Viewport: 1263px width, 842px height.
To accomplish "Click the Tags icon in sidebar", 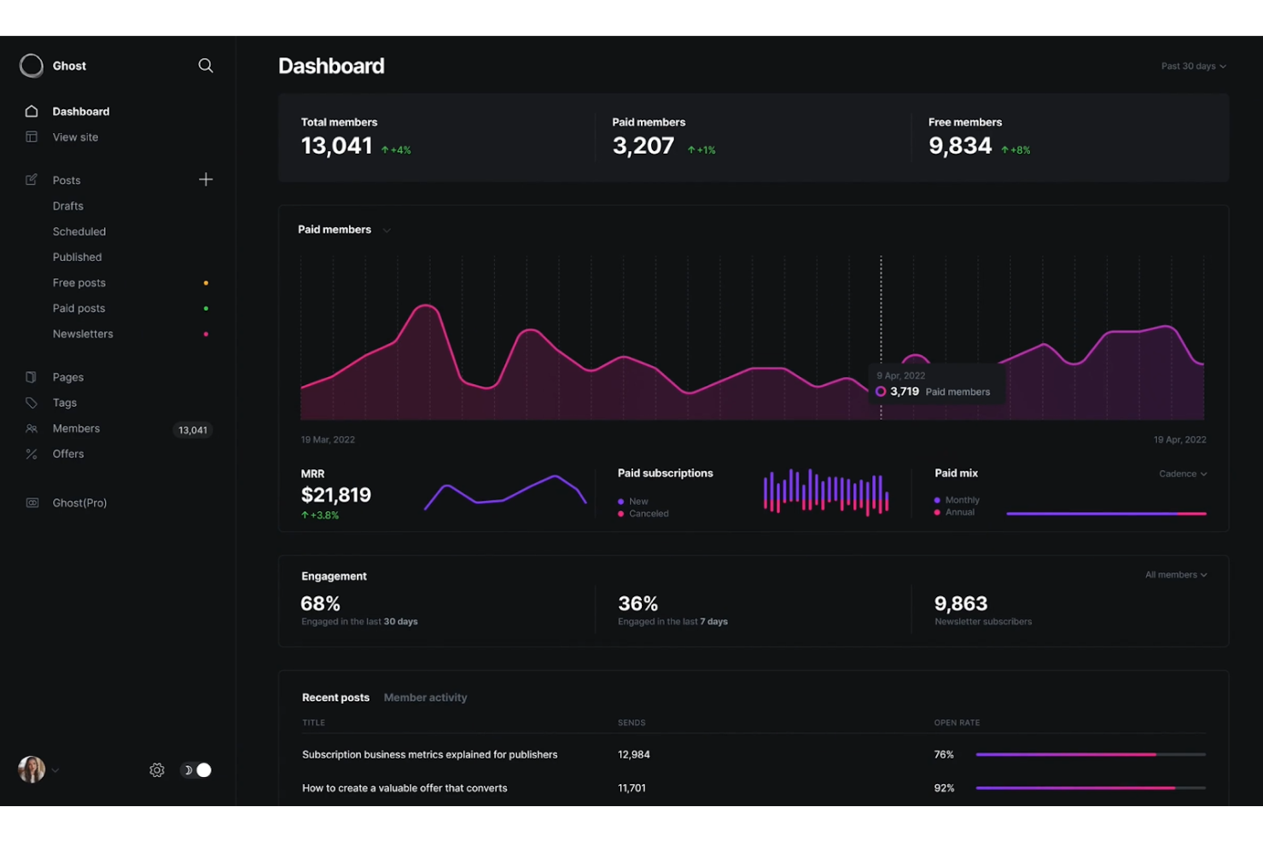I will [x=32, y=403].
